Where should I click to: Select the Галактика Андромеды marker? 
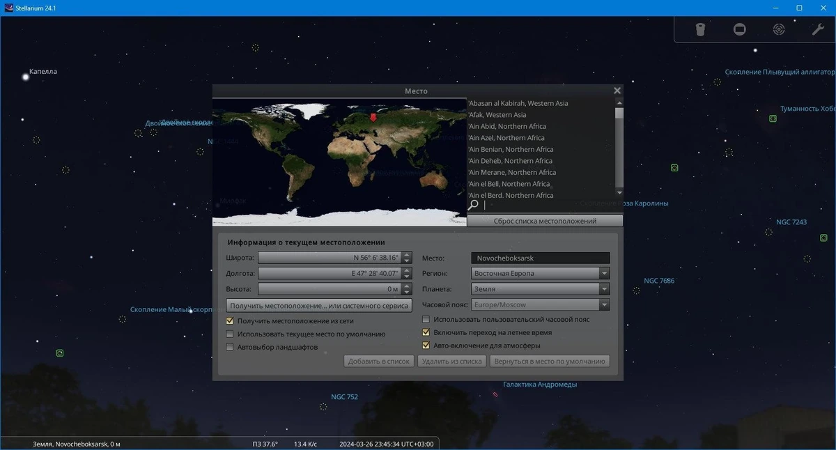[495, 395]
